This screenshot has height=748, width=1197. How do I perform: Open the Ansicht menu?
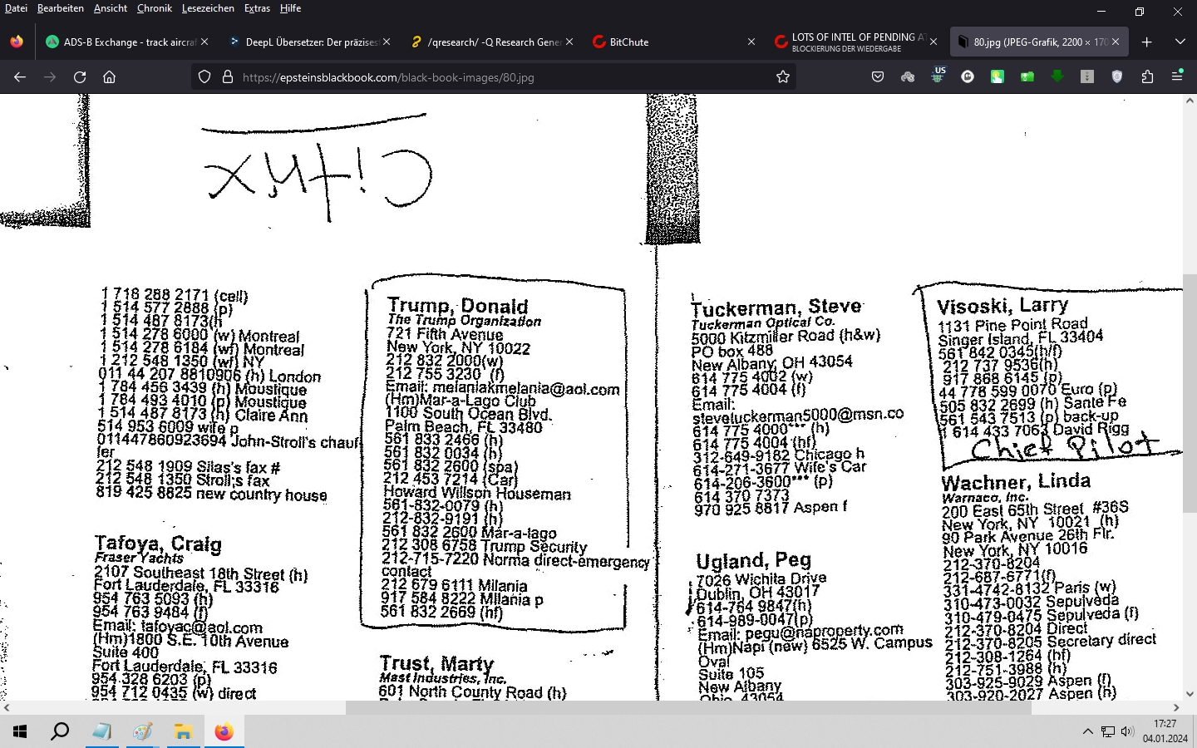coord(111,8)
